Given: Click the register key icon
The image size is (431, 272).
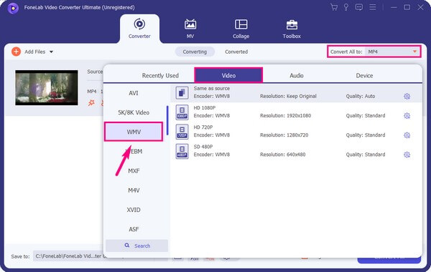Looking at the screenshot, I should pos(346,7).
